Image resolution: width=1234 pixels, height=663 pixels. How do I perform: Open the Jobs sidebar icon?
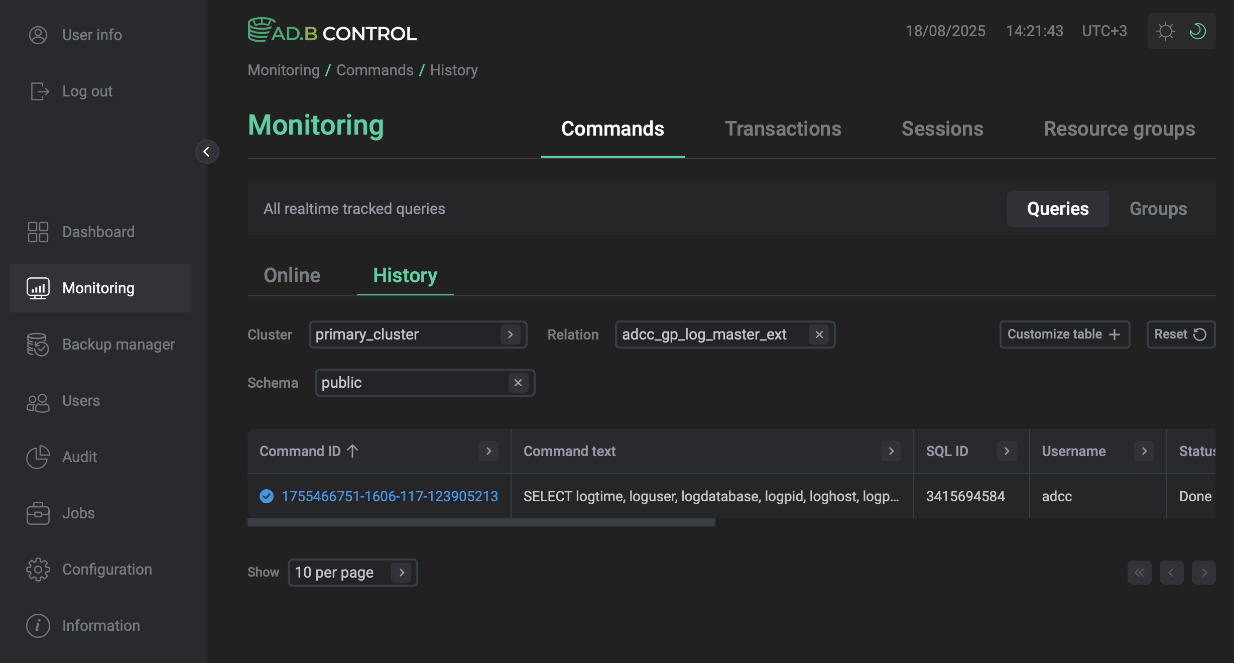pyautogui.click(x=37, y=513)
